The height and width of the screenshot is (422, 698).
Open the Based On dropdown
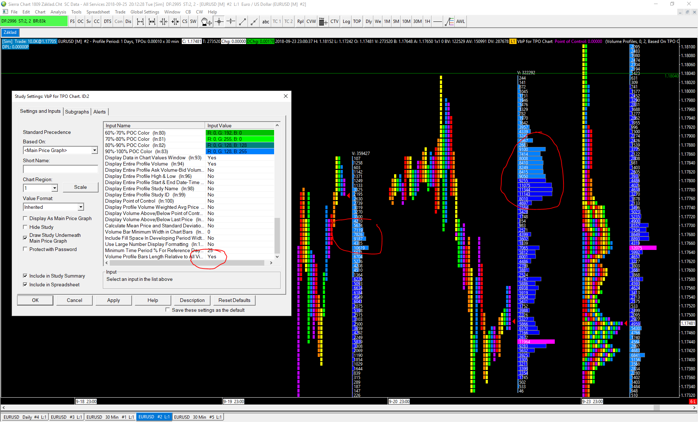tap(95, 150)
